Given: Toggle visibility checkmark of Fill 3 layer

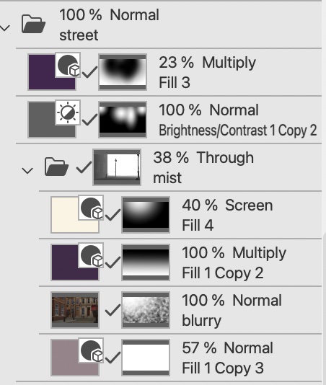Looking at the screenshot, I should [89, 72].
